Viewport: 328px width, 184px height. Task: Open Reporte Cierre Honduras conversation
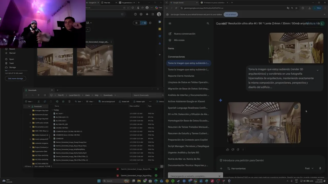click(181, 76)
